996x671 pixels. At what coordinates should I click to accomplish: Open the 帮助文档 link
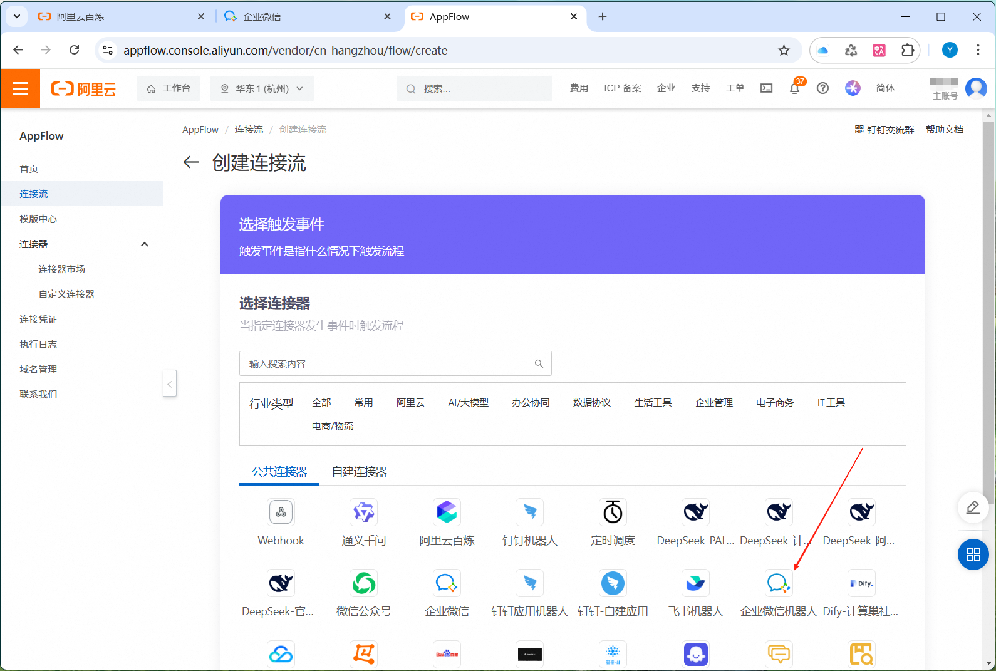[945, 129]
